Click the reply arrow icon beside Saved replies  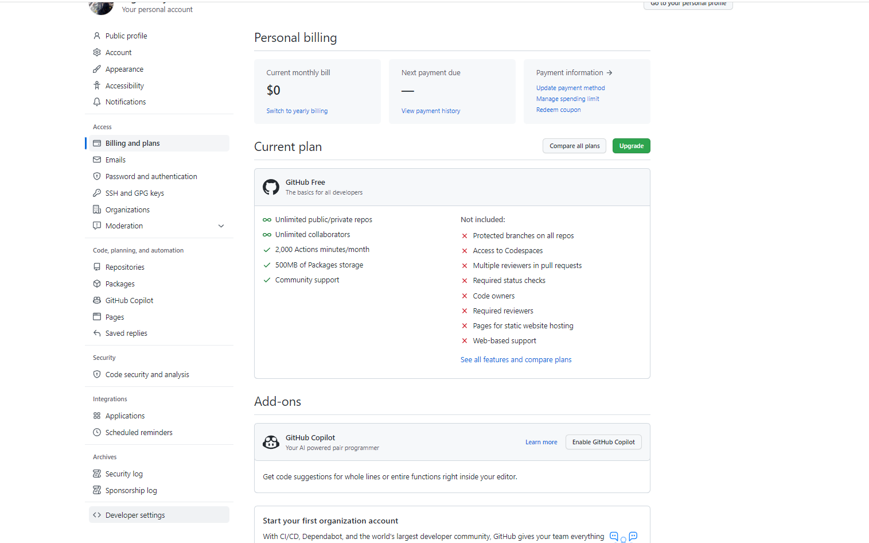97,333
